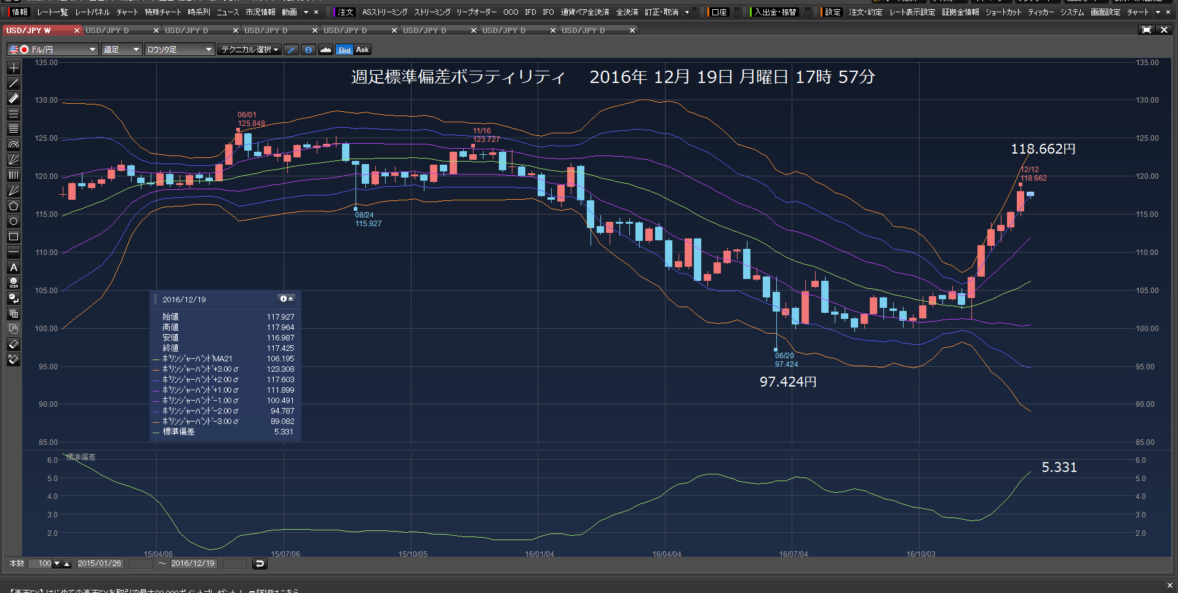Screen dimensions: 1178x593
Task: Open the ドル/円 currency pair dropdown
Action: [53, 50]
